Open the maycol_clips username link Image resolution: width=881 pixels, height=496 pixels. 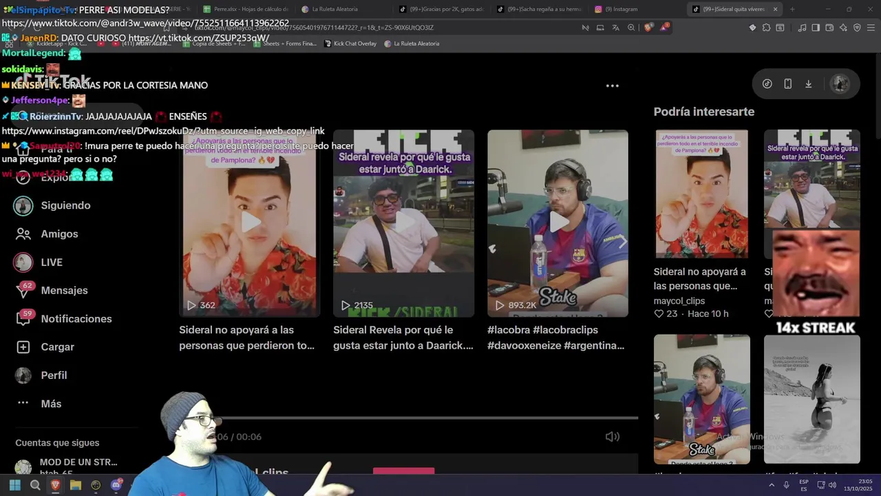coord(679,300)
